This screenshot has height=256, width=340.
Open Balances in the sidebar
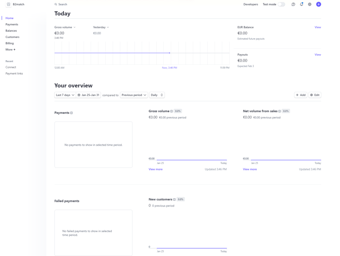pos(11,31)
